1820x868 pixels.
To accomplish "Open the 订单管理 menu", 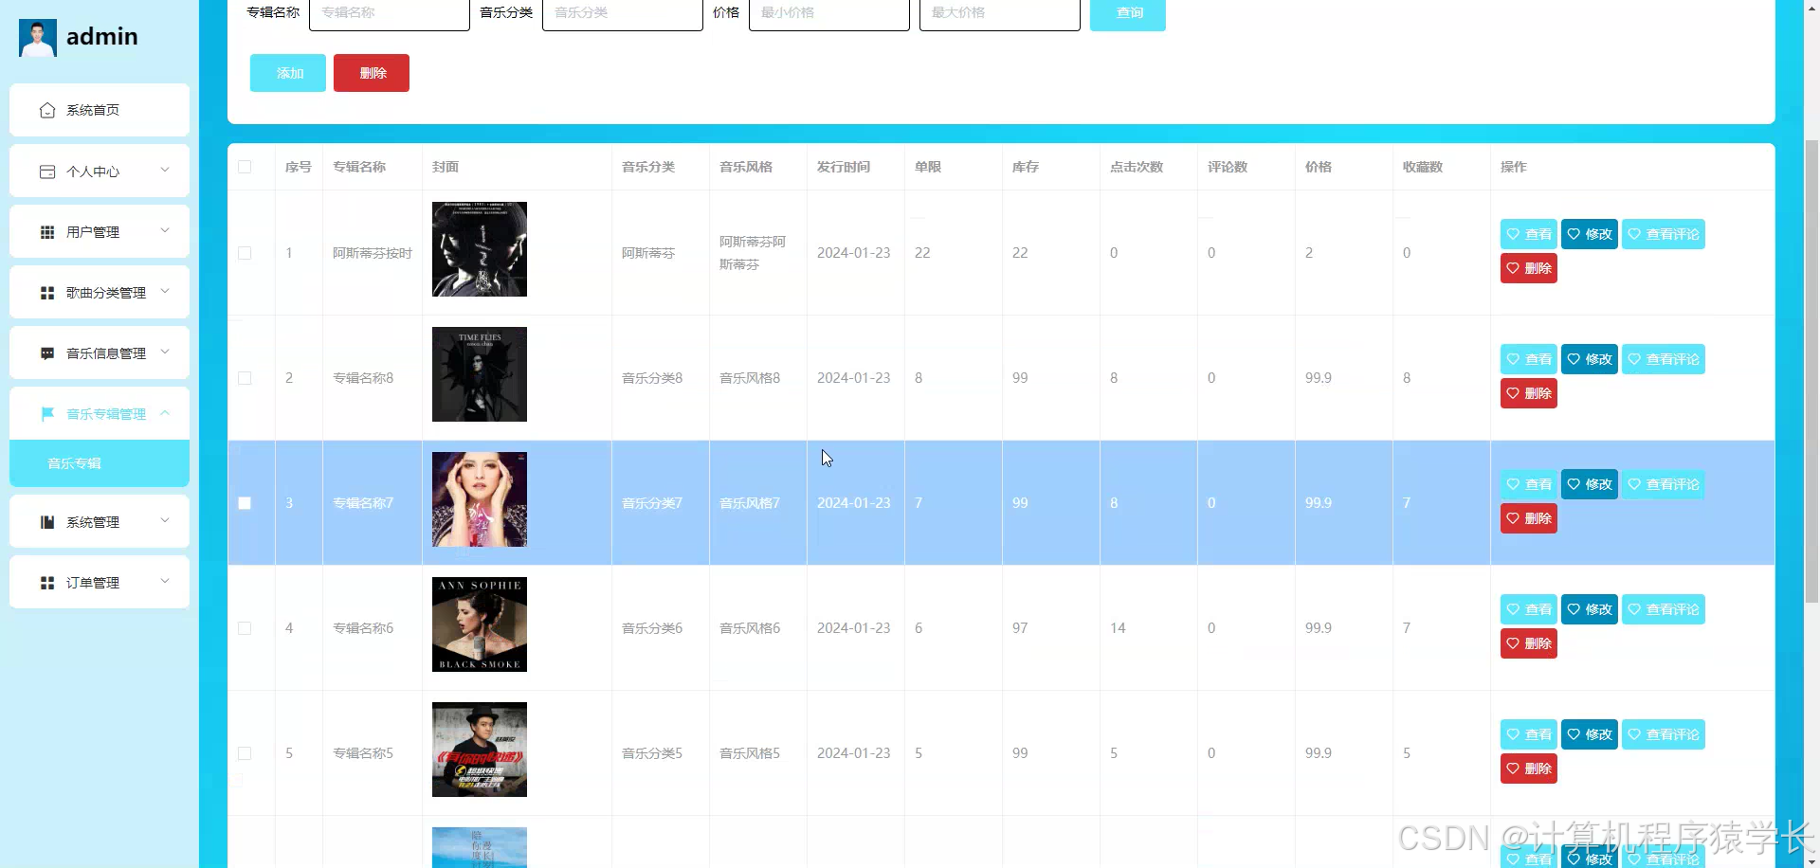I will 100,582.
